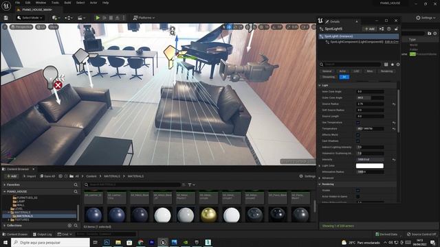This screenshot has width=440, height=247.
Task: Reset Source Radius to default arrow
Action: [394, 104]
